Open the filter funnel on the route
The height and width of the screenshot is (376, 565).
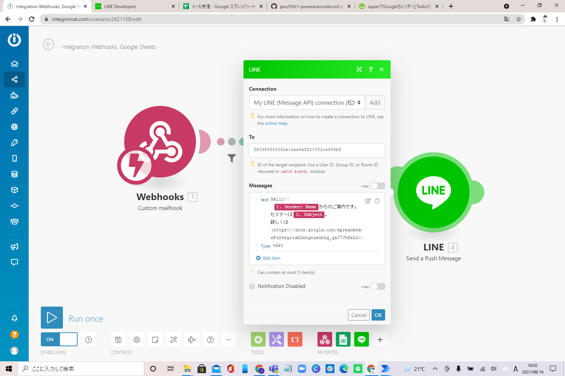pyautogui.click(x=232, y=158)
